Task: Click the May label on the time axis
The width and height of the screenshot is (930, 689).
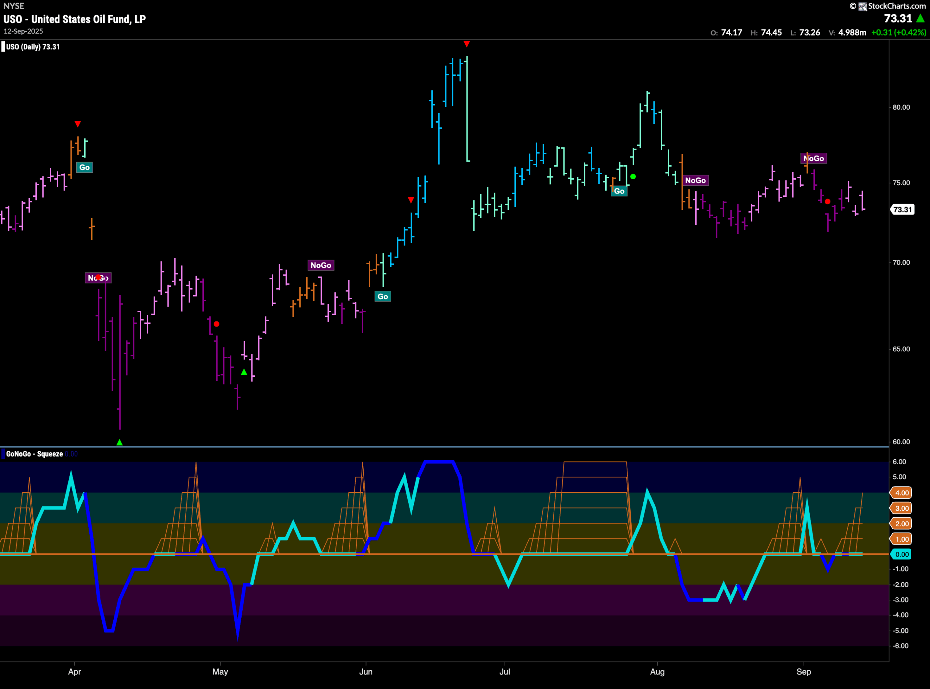Action: click(220, 672)
